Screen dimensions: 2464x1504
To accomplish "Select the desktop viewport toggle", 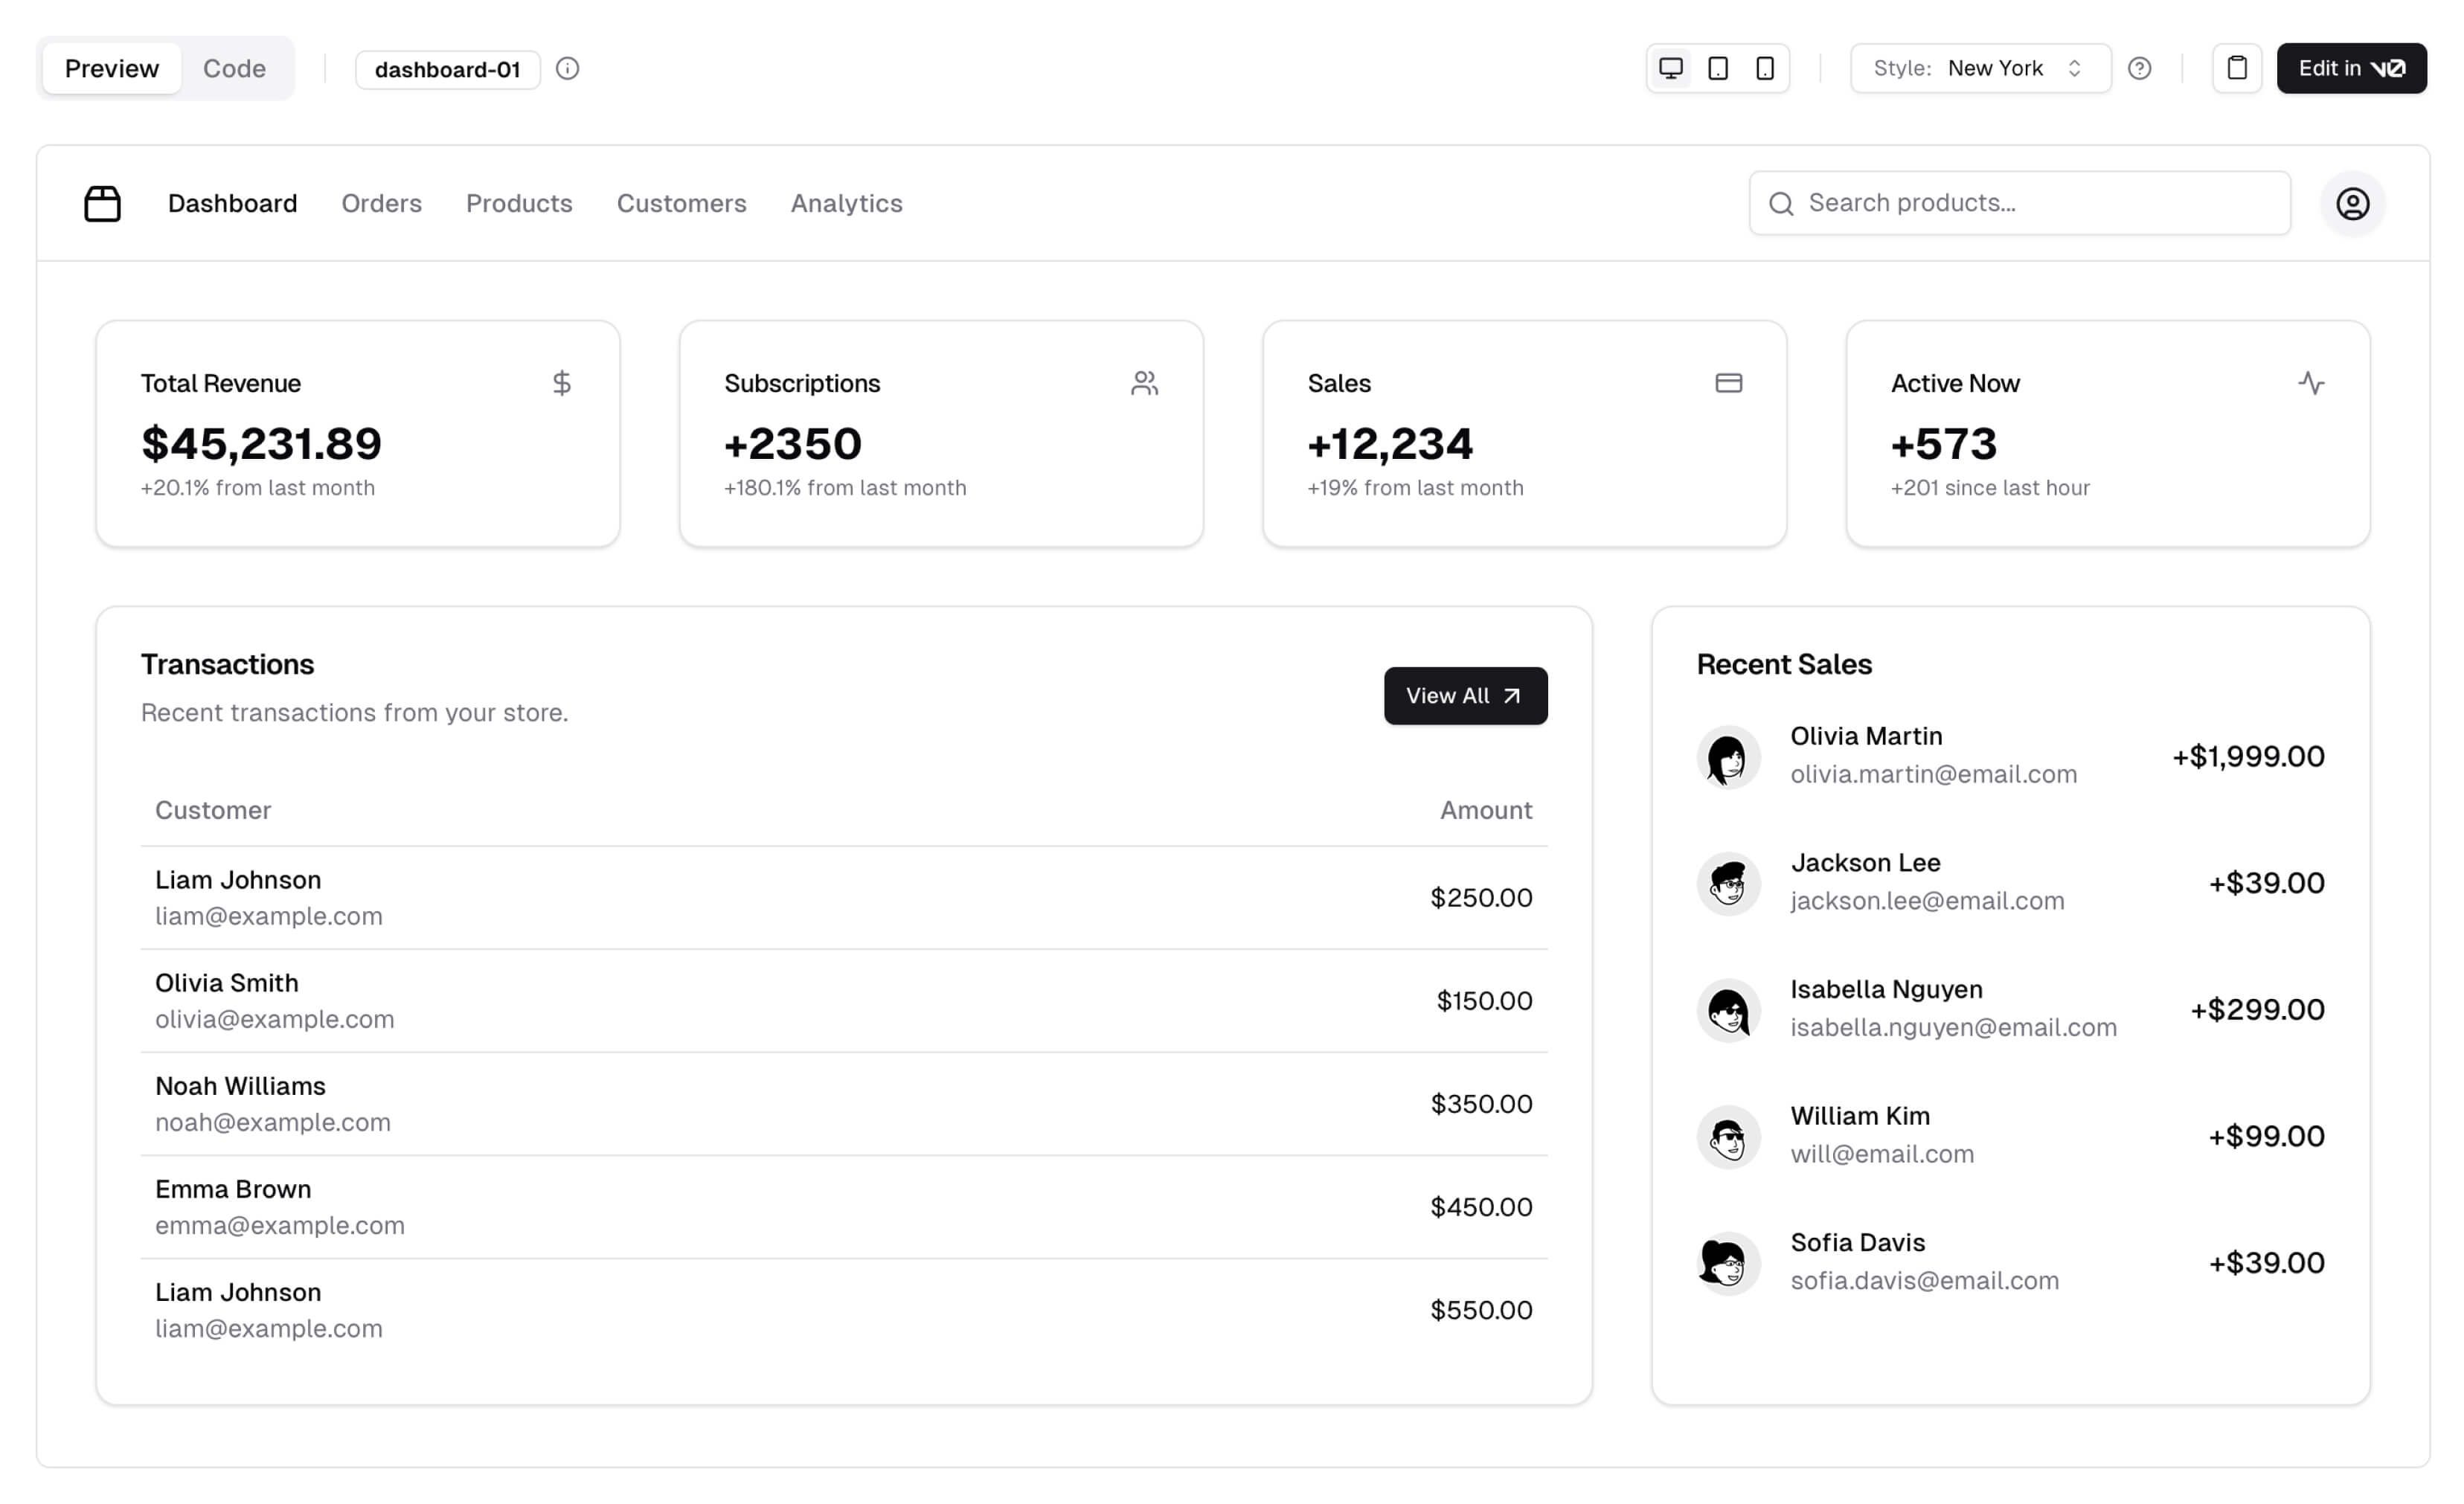I will point(1670,68).
